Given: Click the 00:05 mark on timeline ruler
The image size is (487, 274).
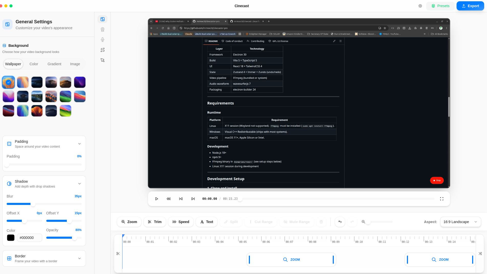Looking at the screenshot, I should pyautogui.click(x=243, y=242).
